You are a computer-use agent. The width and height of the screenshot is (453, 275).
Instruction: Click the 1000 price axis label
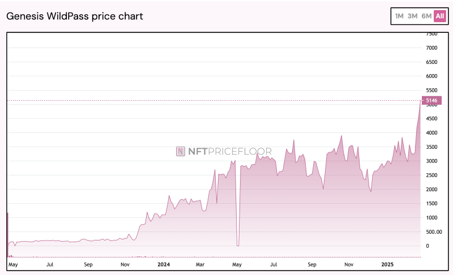point(431,218)
